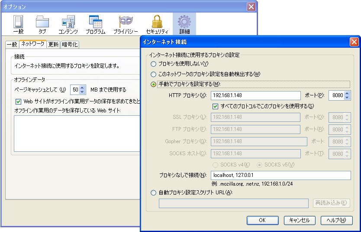Open the プライバシー (Privacy) mask icon

(126, 24)
